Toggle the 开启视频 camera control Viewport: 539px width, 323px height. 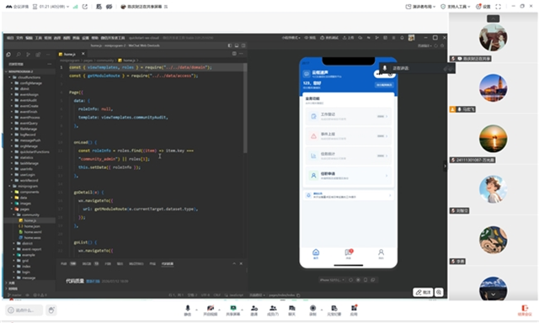[210, 310]
